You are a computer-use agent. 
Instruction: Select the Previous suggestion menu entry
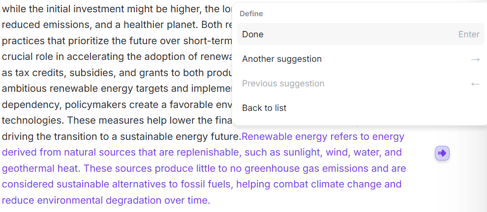(x=283, y=83)
